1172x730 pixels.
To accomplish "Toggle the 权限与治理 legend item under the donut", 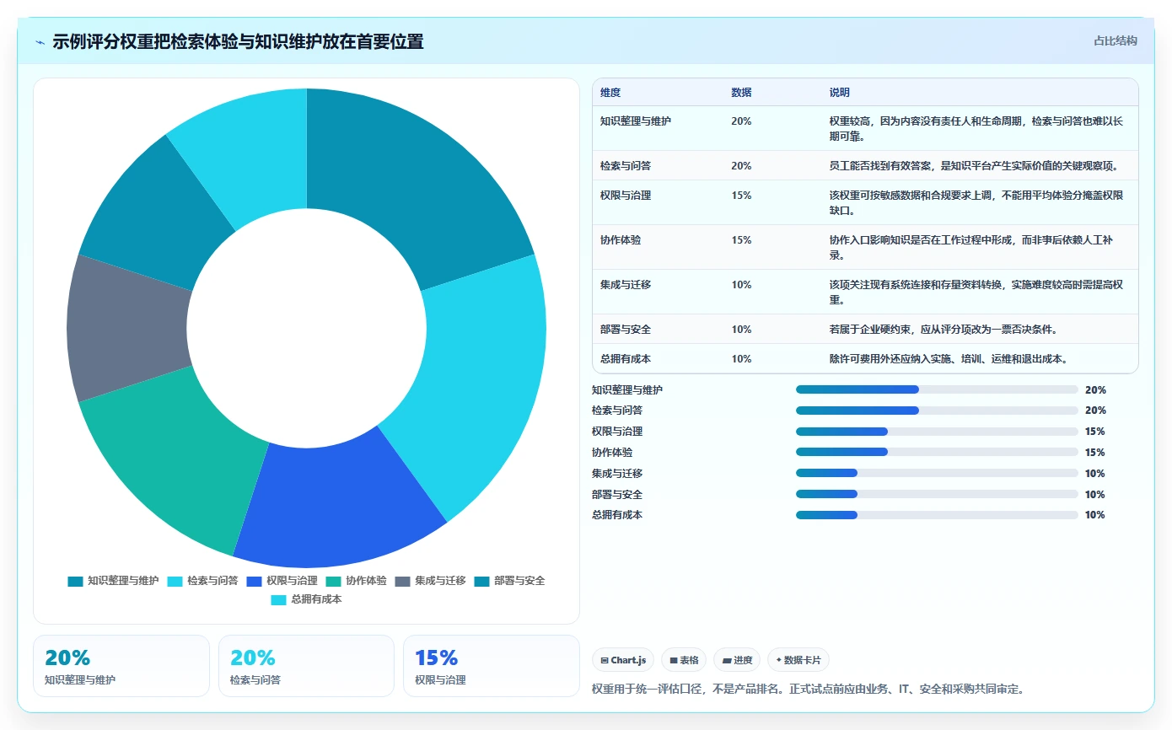I will [x=282, y=581].
